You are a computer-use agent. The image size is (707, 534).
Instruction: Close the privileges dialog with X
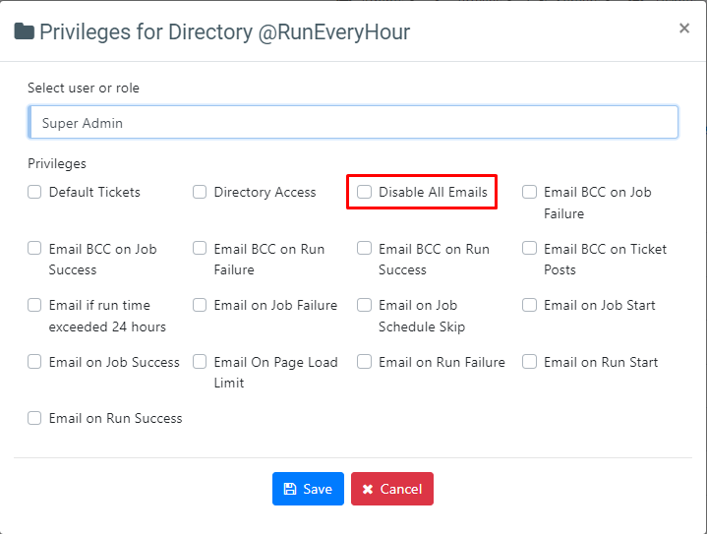[x=683, y=29]
